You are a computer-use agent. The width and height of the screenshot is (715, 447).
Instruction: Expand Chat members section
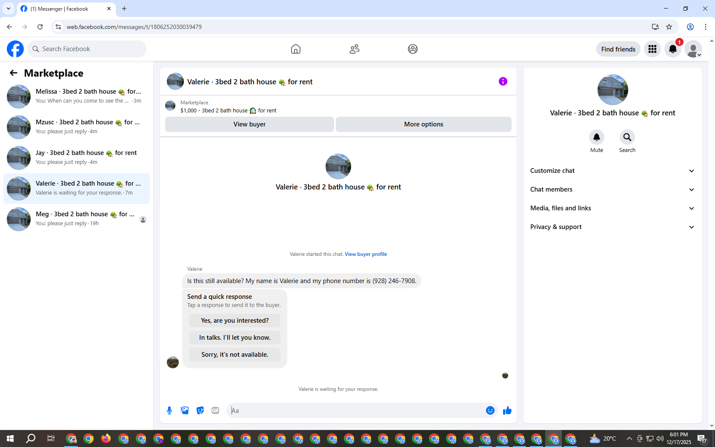612,189
